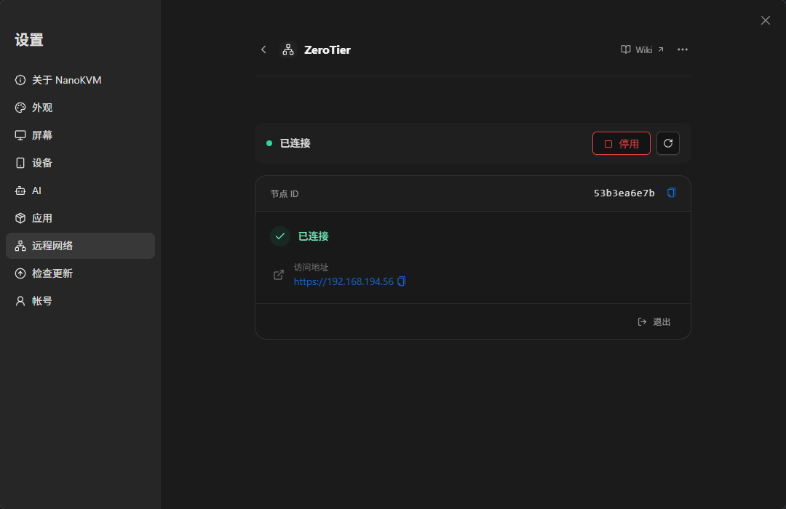Viewport: 786px width, 509px height.
Task: Click the ZeroTier network icon in header
Action: click(x=288, y=49)
